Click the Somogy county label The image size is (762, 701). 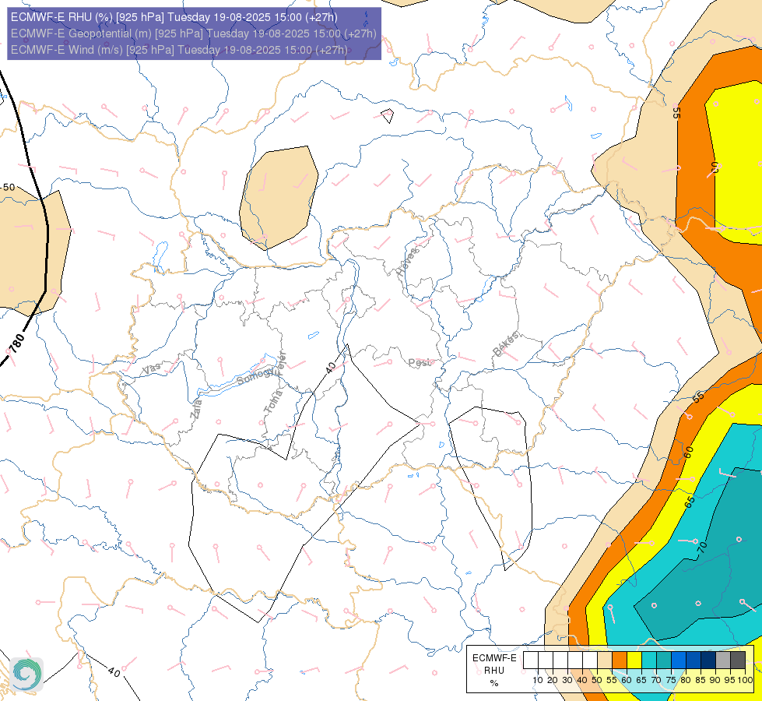tap(257, 376)
